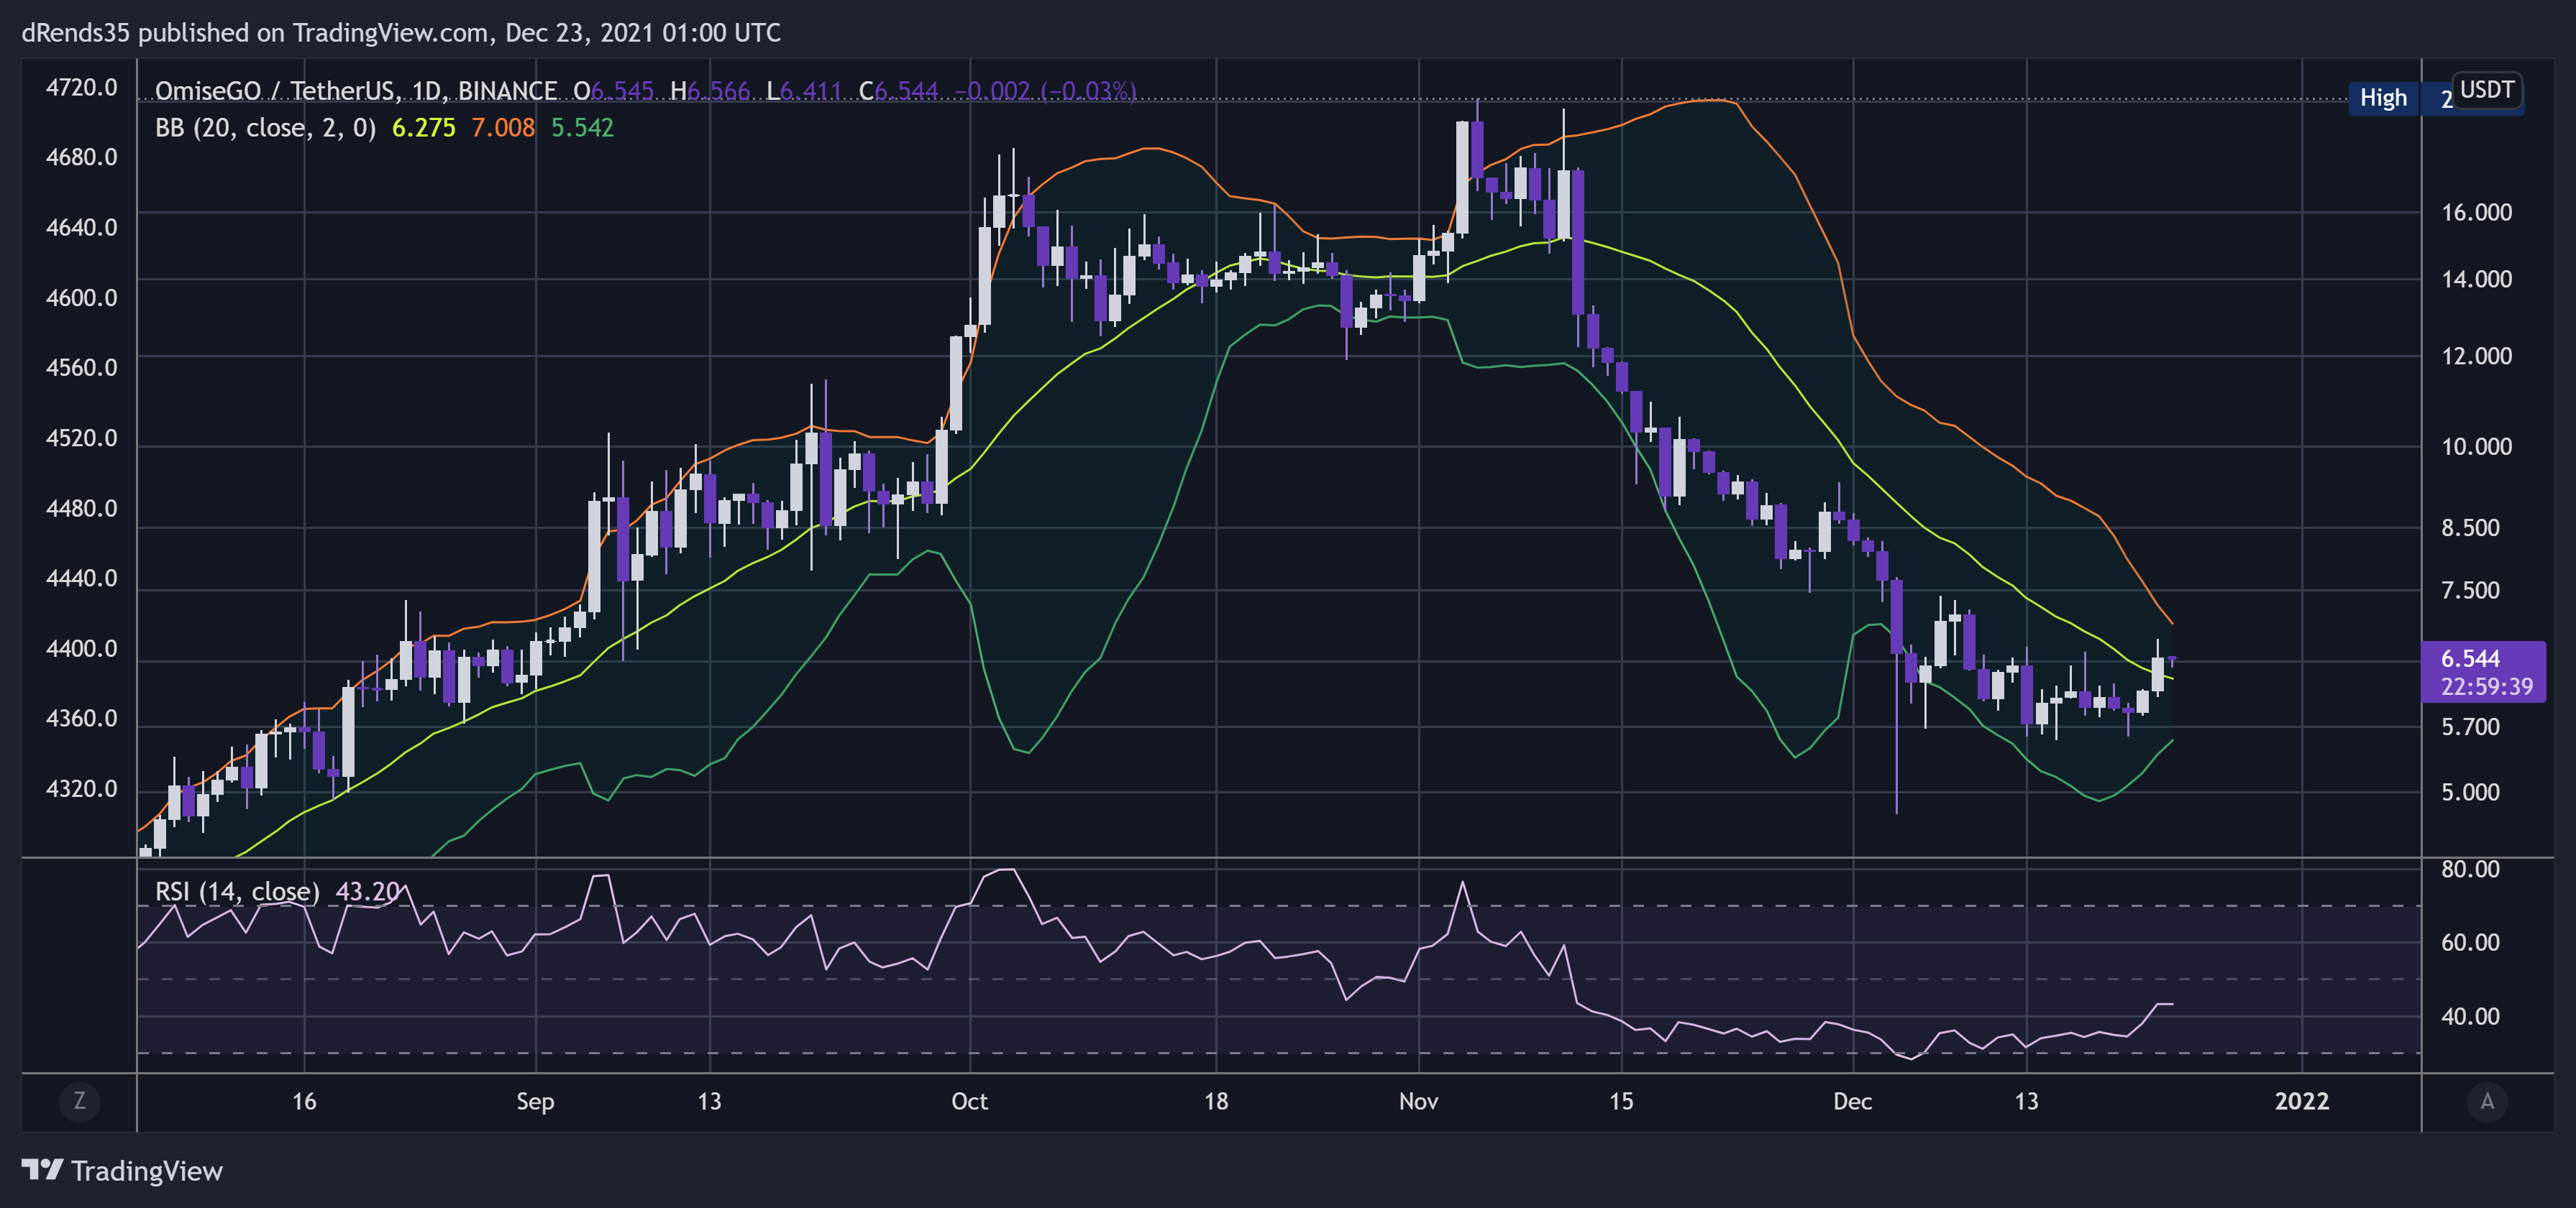
Task: Click the 4320.0 left scale label
Action: (81, 788)
